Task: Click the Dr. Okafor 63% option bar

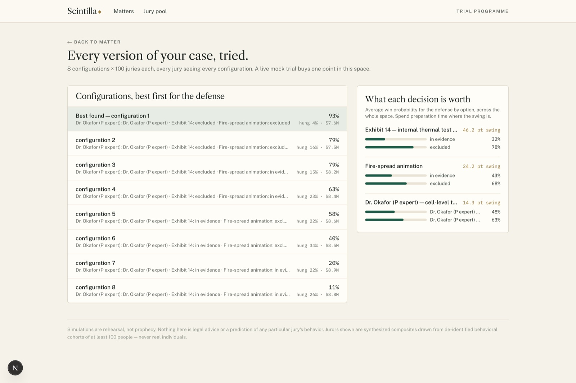Action: (396, 220)
